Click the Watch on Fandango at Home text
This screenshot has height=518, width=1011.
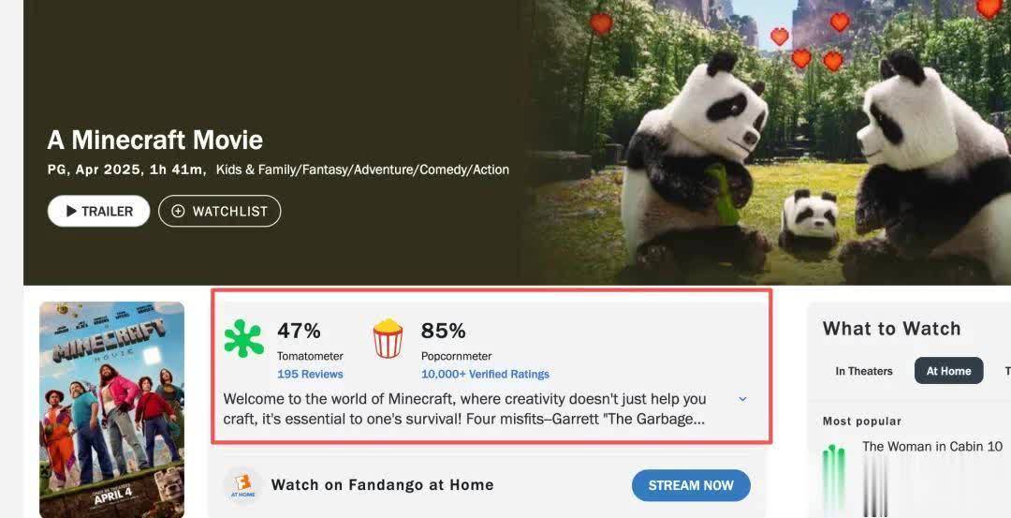[382, 485]
